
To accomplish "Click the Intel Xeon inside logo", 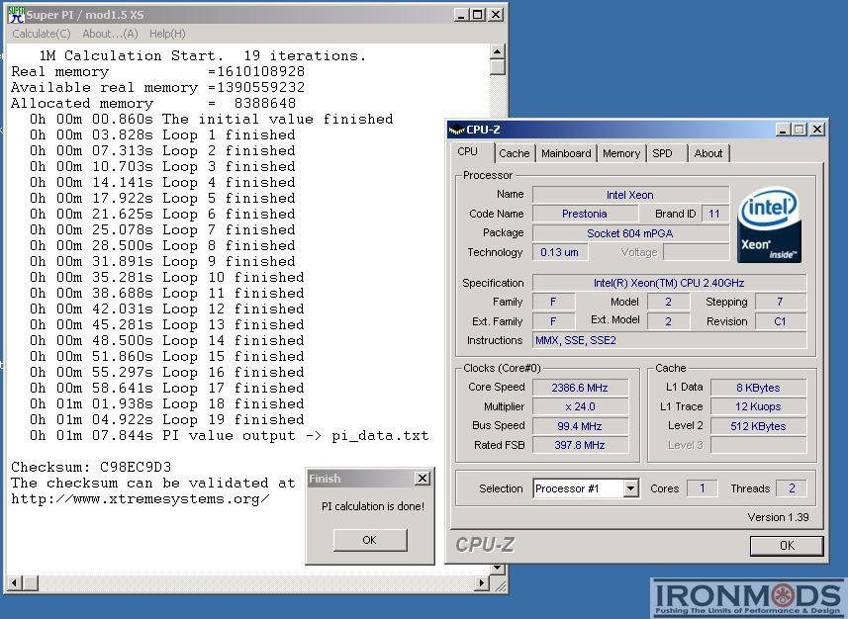I will click(769, 224).
